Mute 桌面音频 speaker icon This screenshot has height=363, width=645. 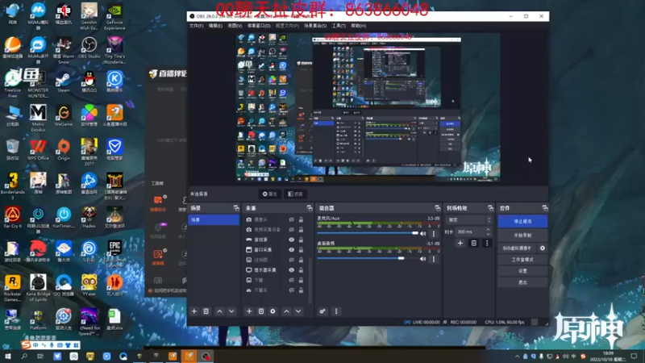click(422, 259)
